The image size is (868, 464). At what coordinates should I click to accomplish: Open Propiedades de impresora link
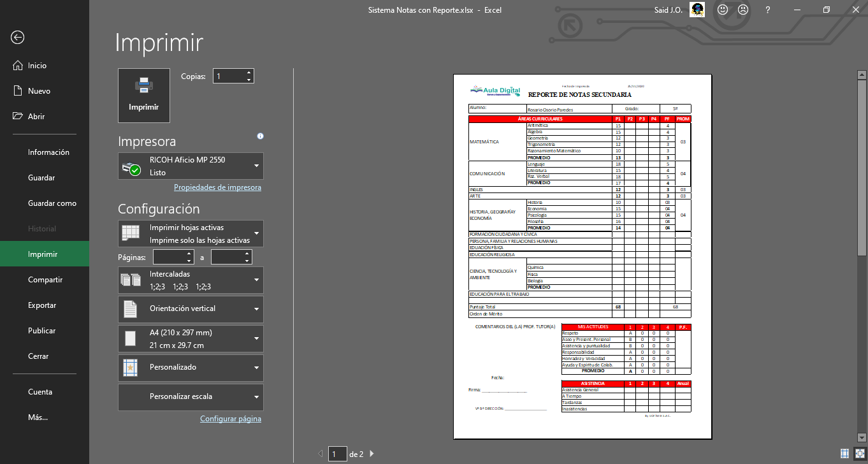click(x=217, y=187)
